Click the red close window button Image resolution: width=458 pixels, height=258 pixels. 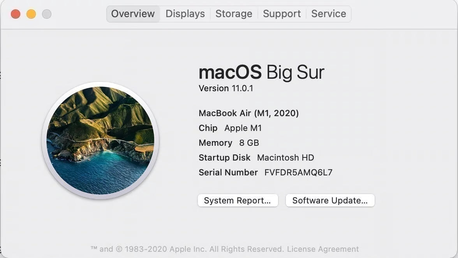click(15, 13)
